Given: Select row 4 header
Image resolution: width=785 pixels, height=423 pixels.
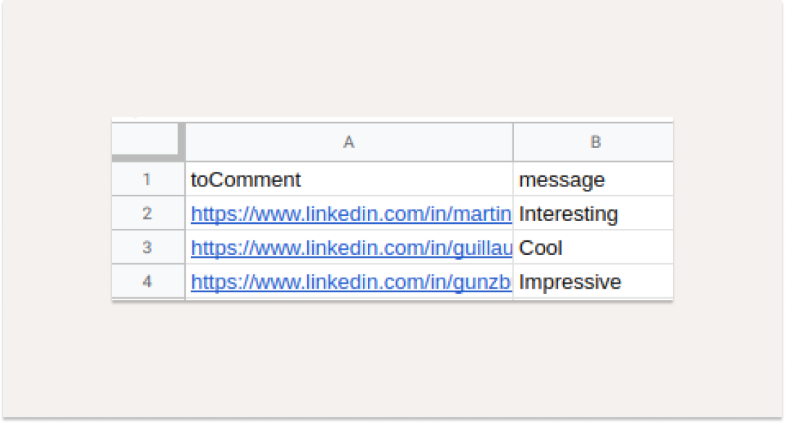Looking at the screenshot, I should pyautogui.click(x=147, y=281).
